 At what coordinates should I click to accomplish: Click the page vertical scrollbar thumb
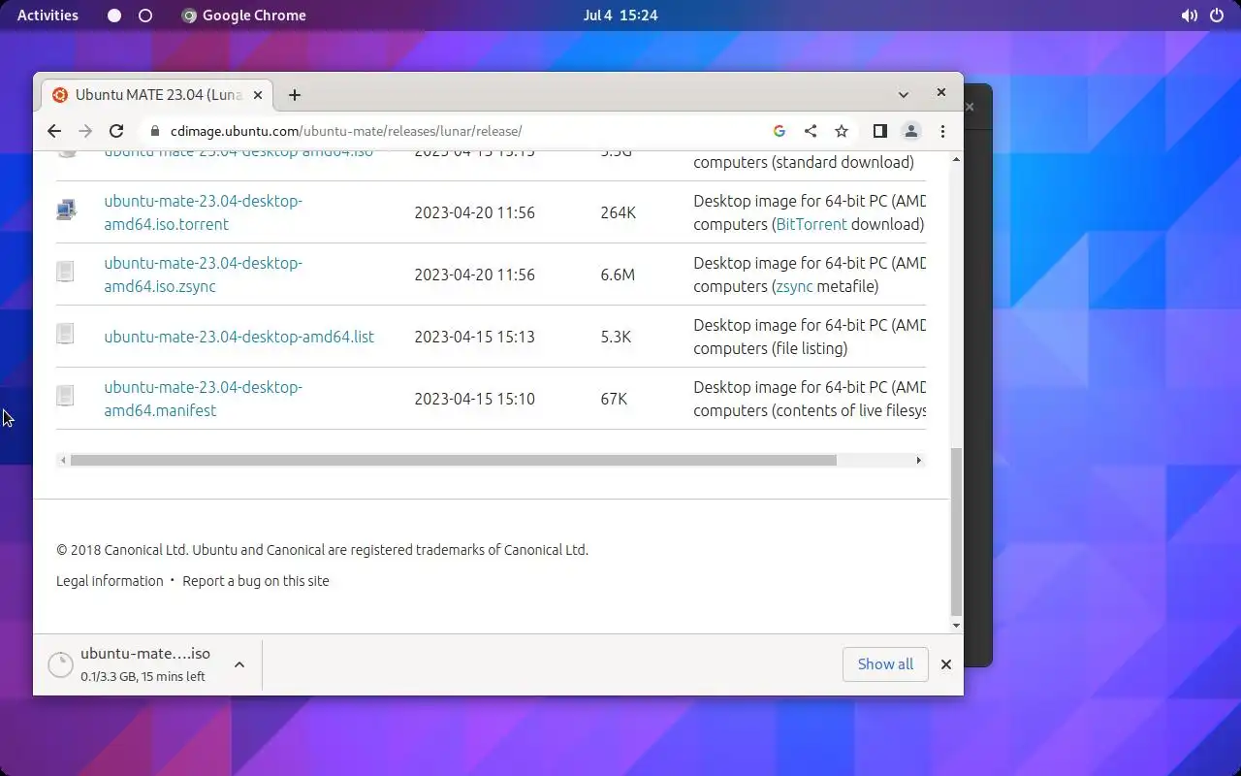click(956, 532)
